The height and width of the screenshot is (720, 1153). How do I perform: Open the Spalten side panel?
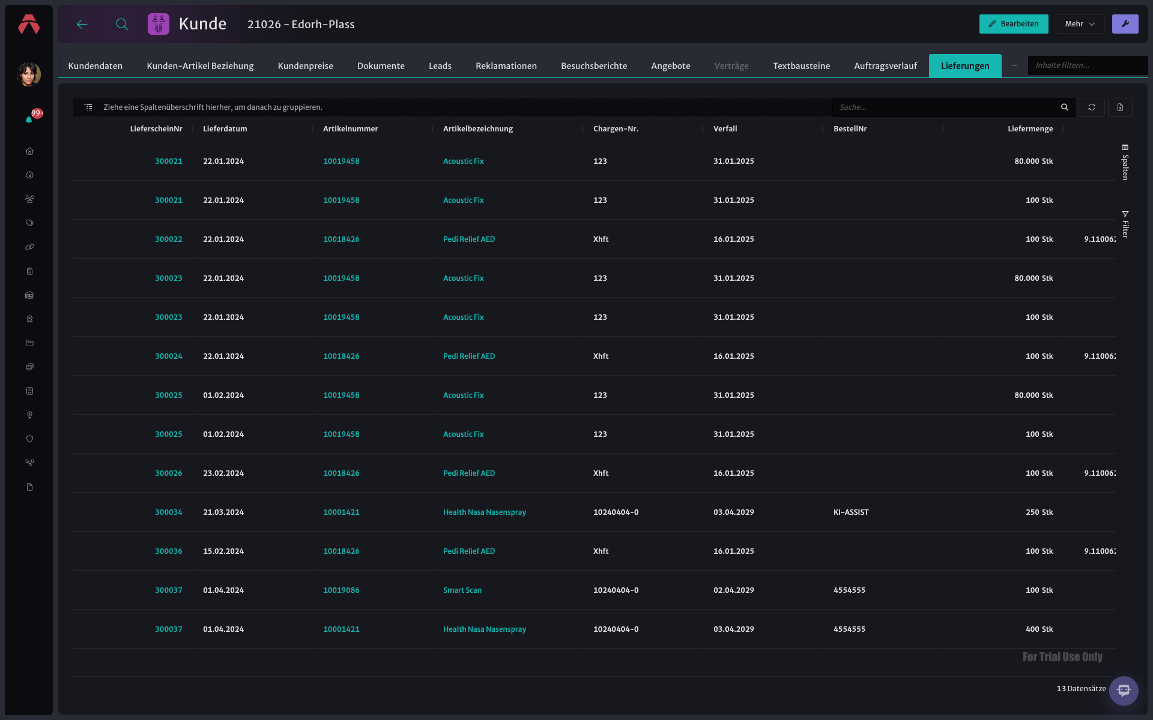1125,162
